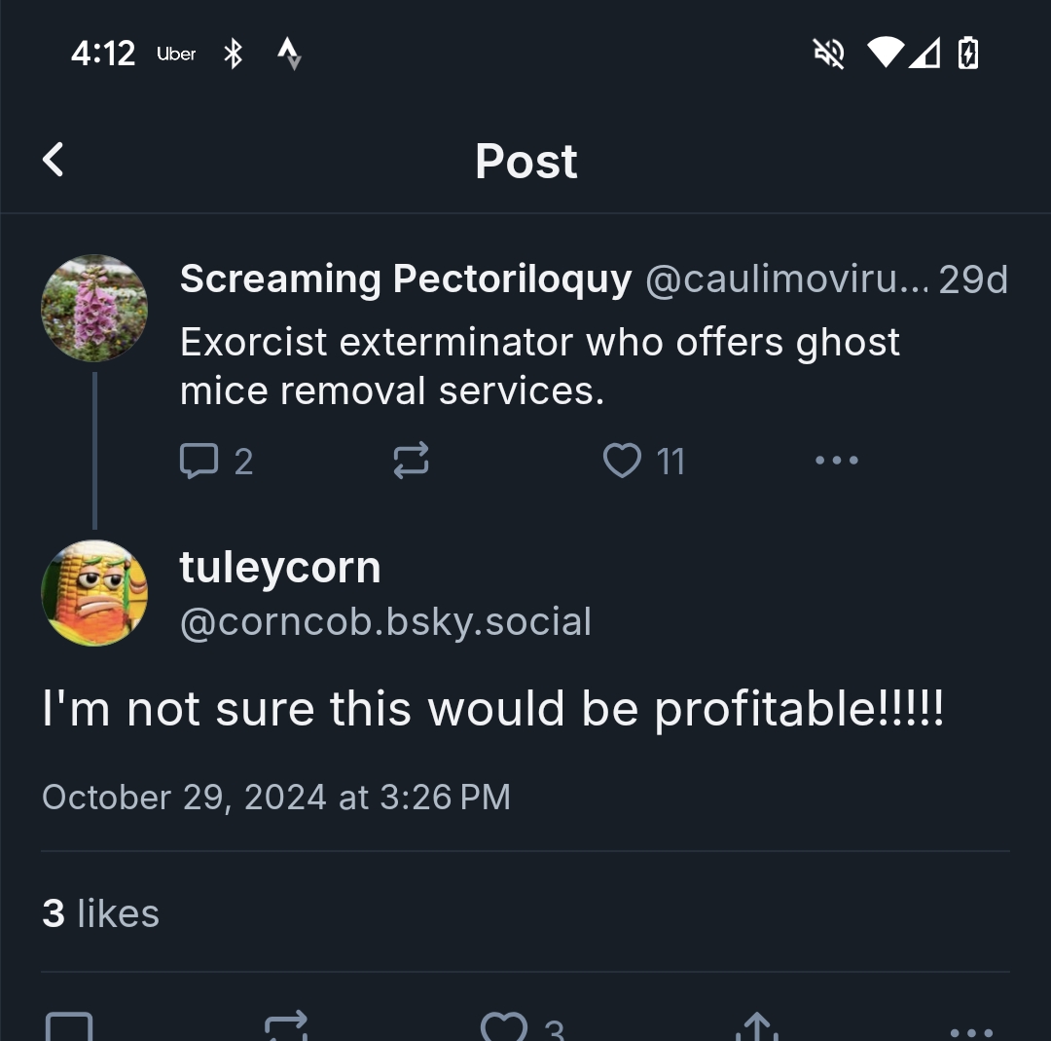Tap the Bluetooth status icon

tap(233, 55)
